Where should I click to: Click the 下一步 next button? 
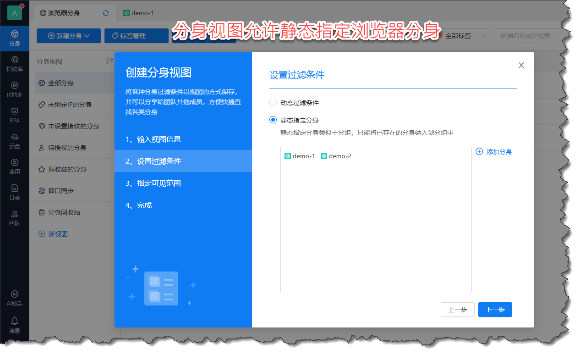[495, 310]
